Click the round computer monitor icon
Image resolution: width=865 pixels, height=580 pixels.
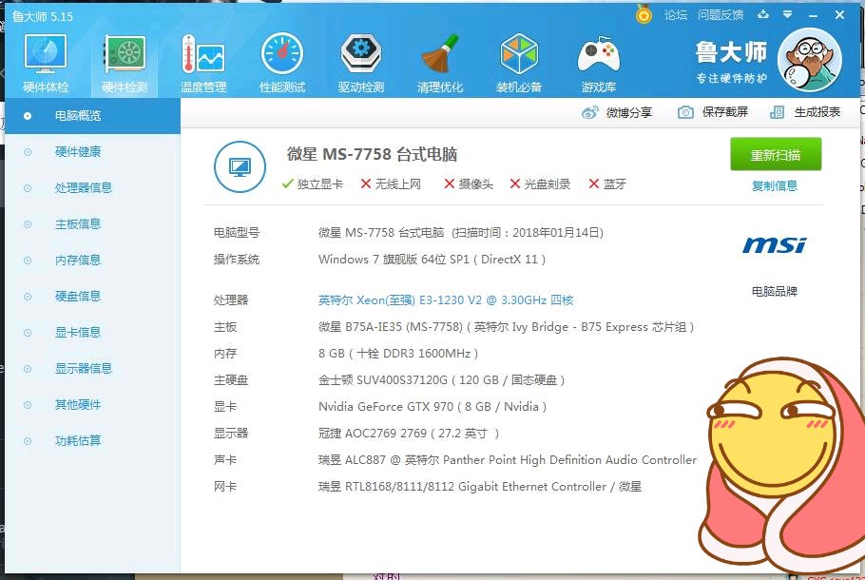click(240, 166)
